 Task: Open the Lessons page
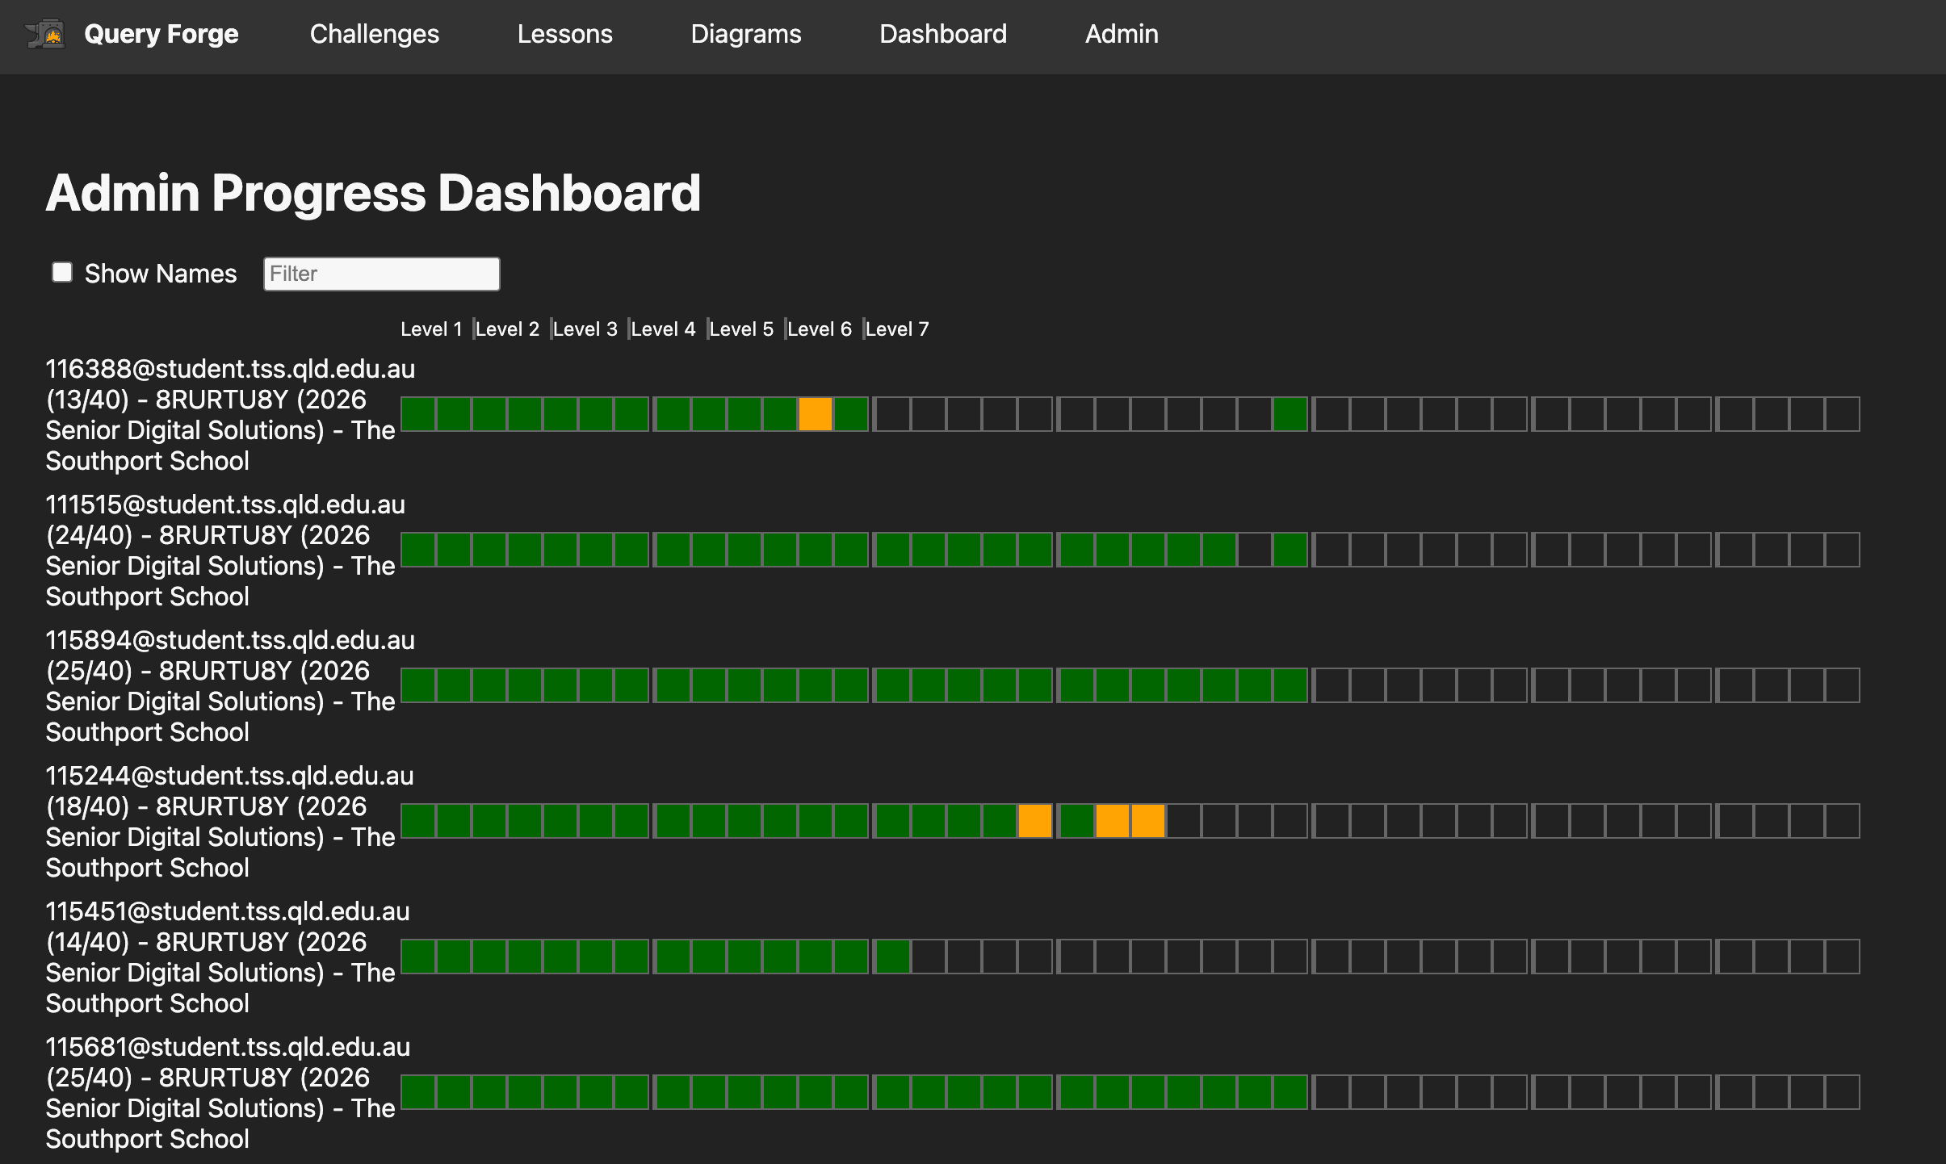click(564, 34)
